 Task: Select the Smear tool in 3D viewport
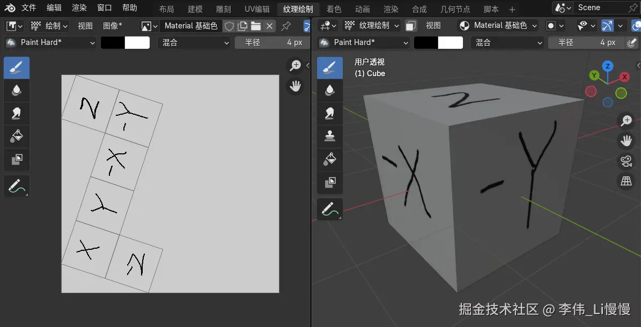(330, 113)
